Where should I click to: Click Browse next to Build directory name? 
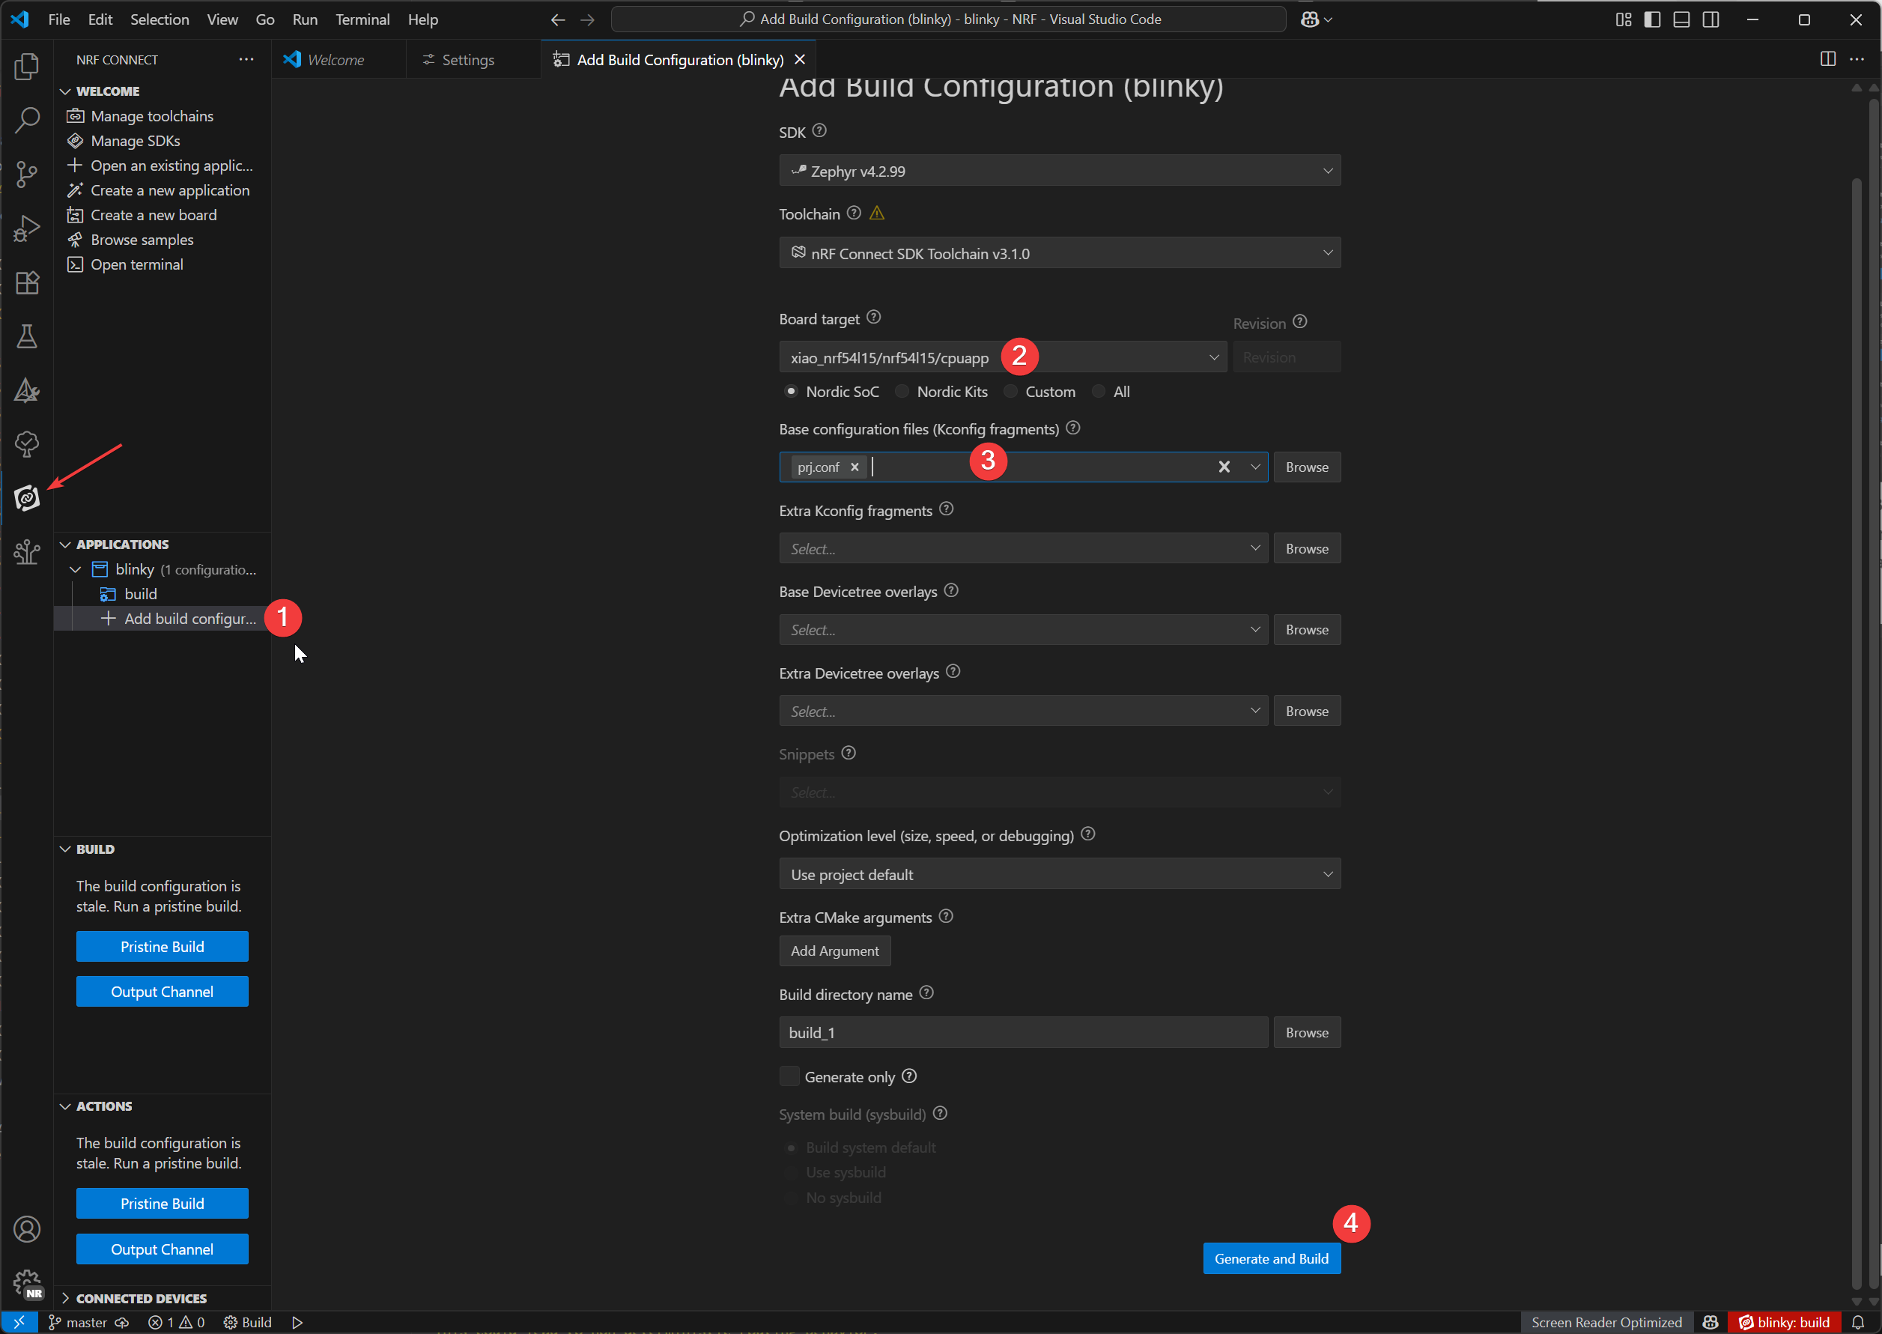point(1308,1033)
